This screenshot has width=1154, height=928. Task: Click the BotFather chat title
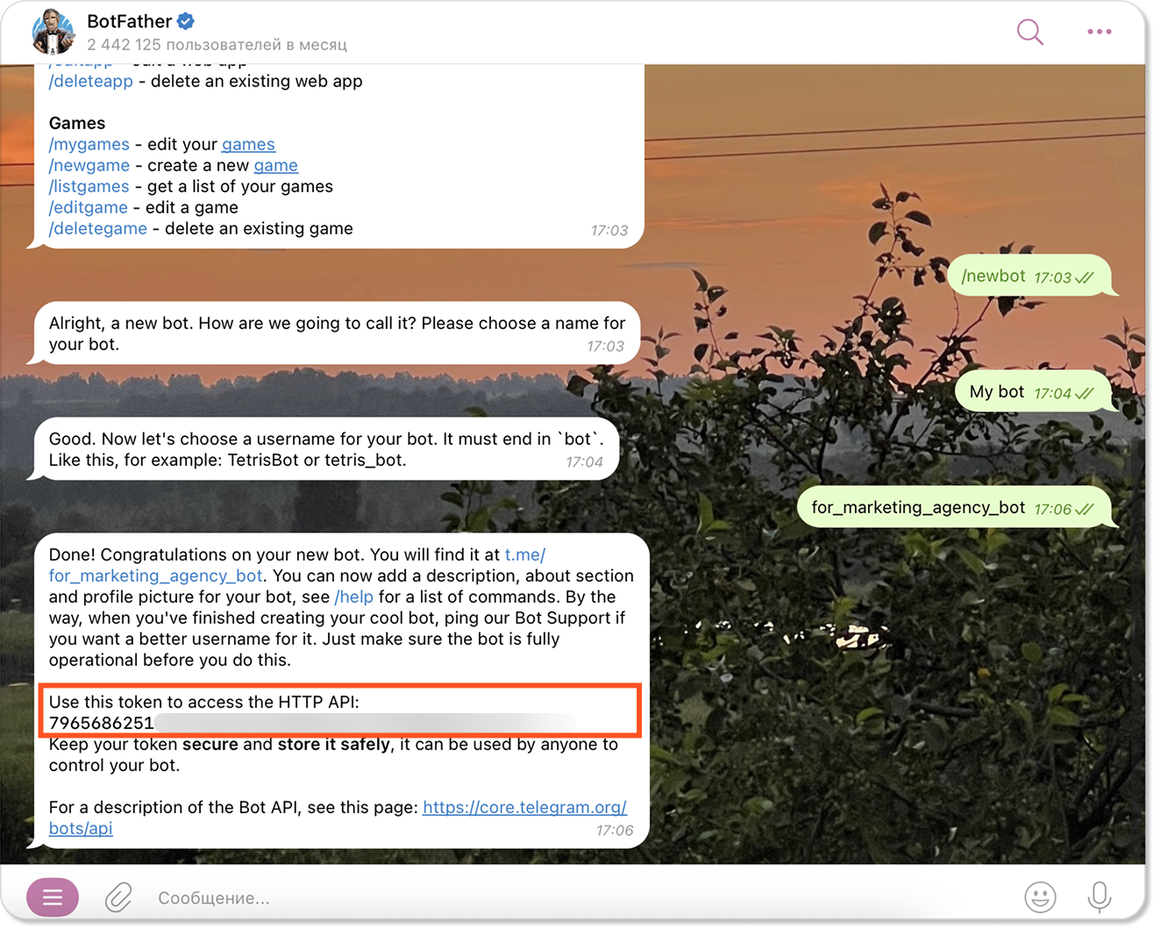click(129, 21)
